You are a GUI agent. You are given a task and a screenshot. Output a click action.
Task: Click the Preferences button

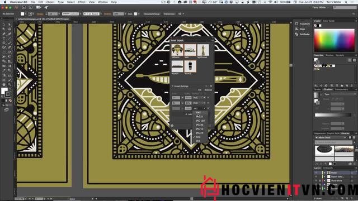pyautogui.click(x=169, y=14)
